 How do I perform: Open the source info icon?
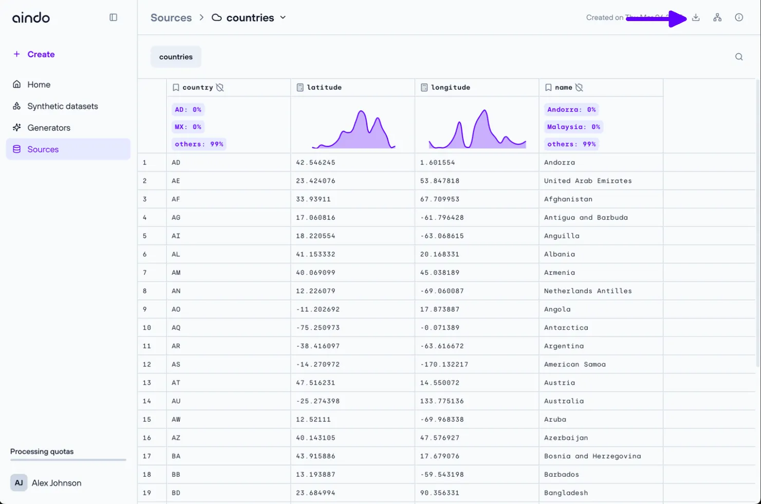pos(739,17)
